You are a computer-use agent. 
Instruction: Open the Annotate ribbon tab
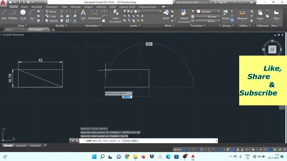coord(37,7)
